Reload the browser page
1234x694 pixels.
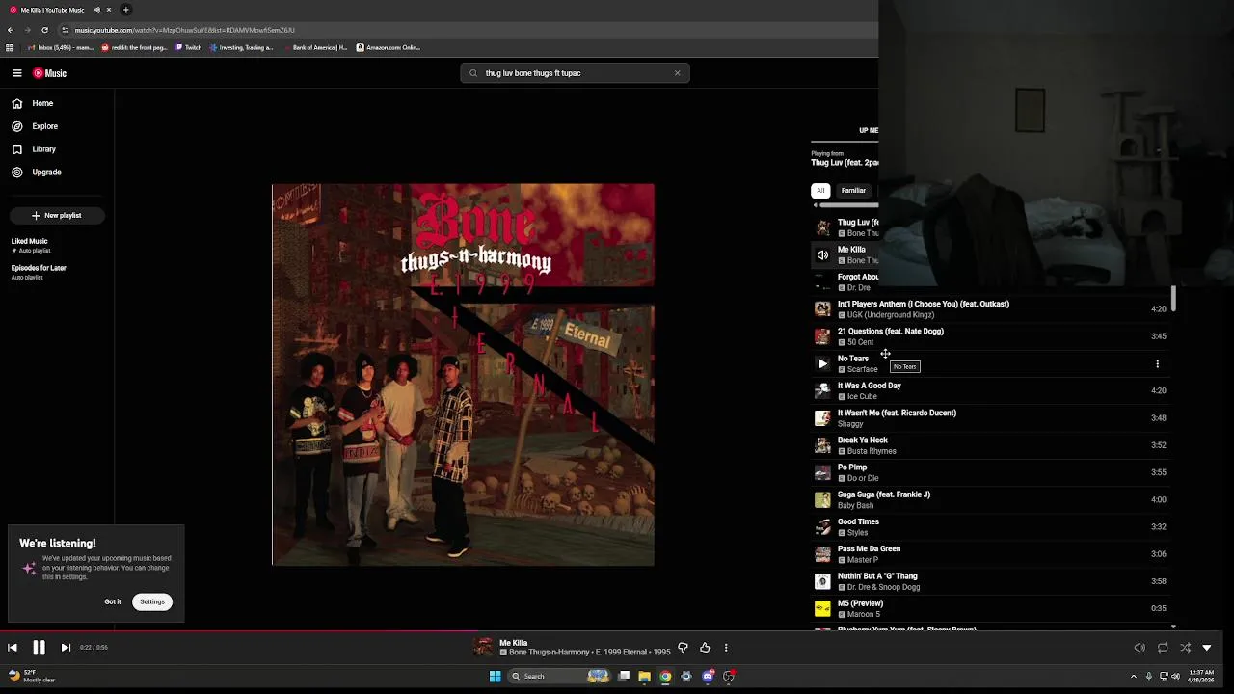coord(44,30)
